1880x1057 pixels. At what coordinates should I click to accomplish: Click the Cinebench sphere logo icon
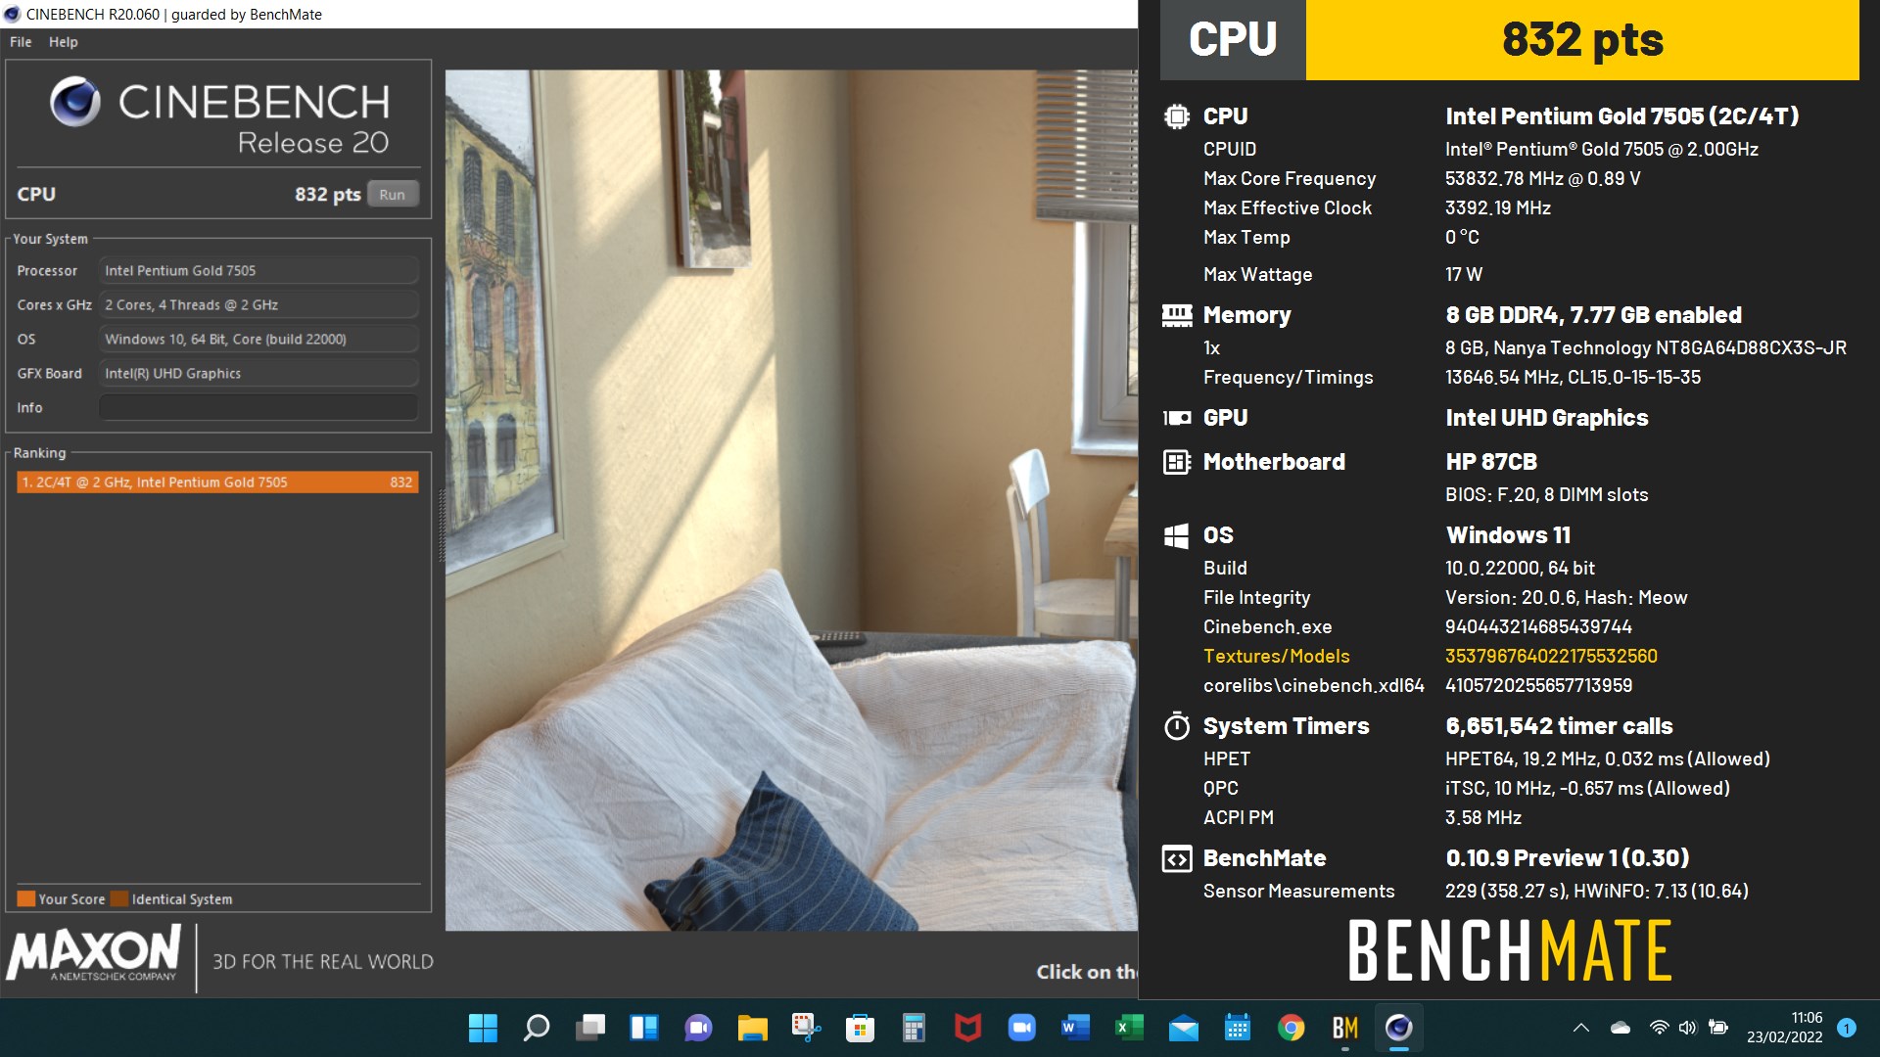click(x=75, y=102)
